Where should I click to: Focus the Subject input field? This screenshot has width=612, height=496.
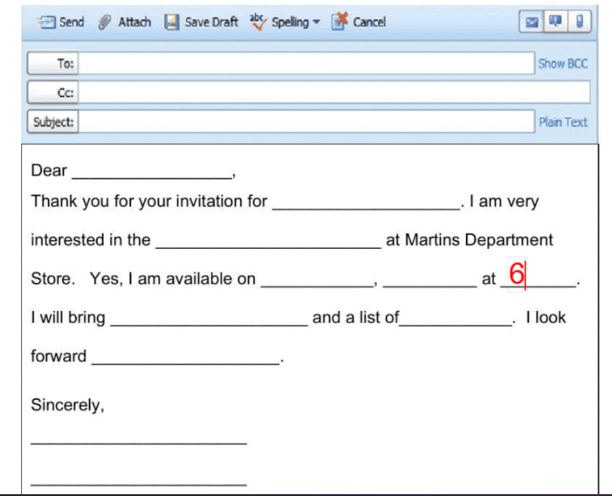tap(307, 122)
